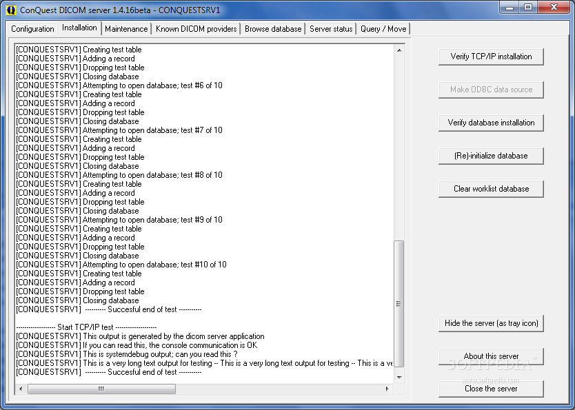Click the log's scroll up arrow

[399, 50]
